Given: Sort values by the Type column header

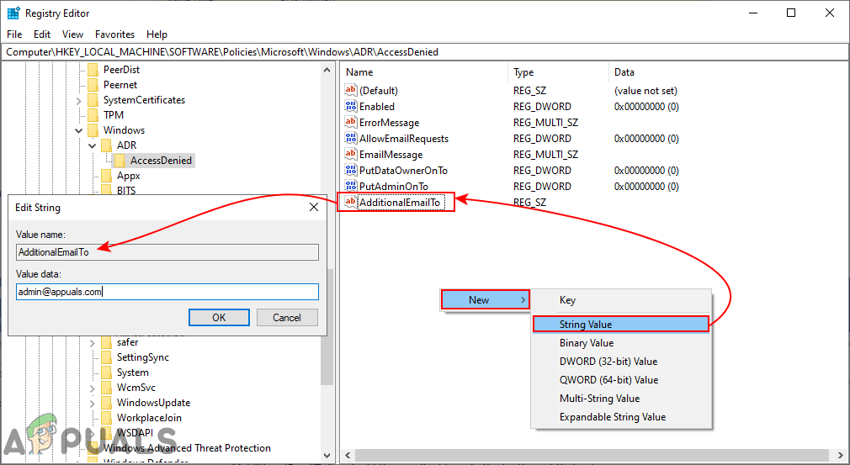Looking at the screenshot, I should pyautogui.click(x=558, y=72).
